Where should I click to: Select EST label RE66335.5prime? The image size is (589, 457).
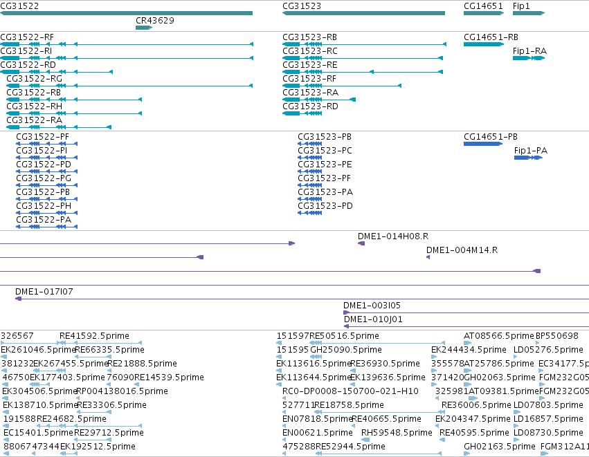[109, 350]
